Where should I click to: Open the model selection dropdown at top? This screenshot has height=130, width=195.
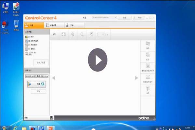point(104,18)
